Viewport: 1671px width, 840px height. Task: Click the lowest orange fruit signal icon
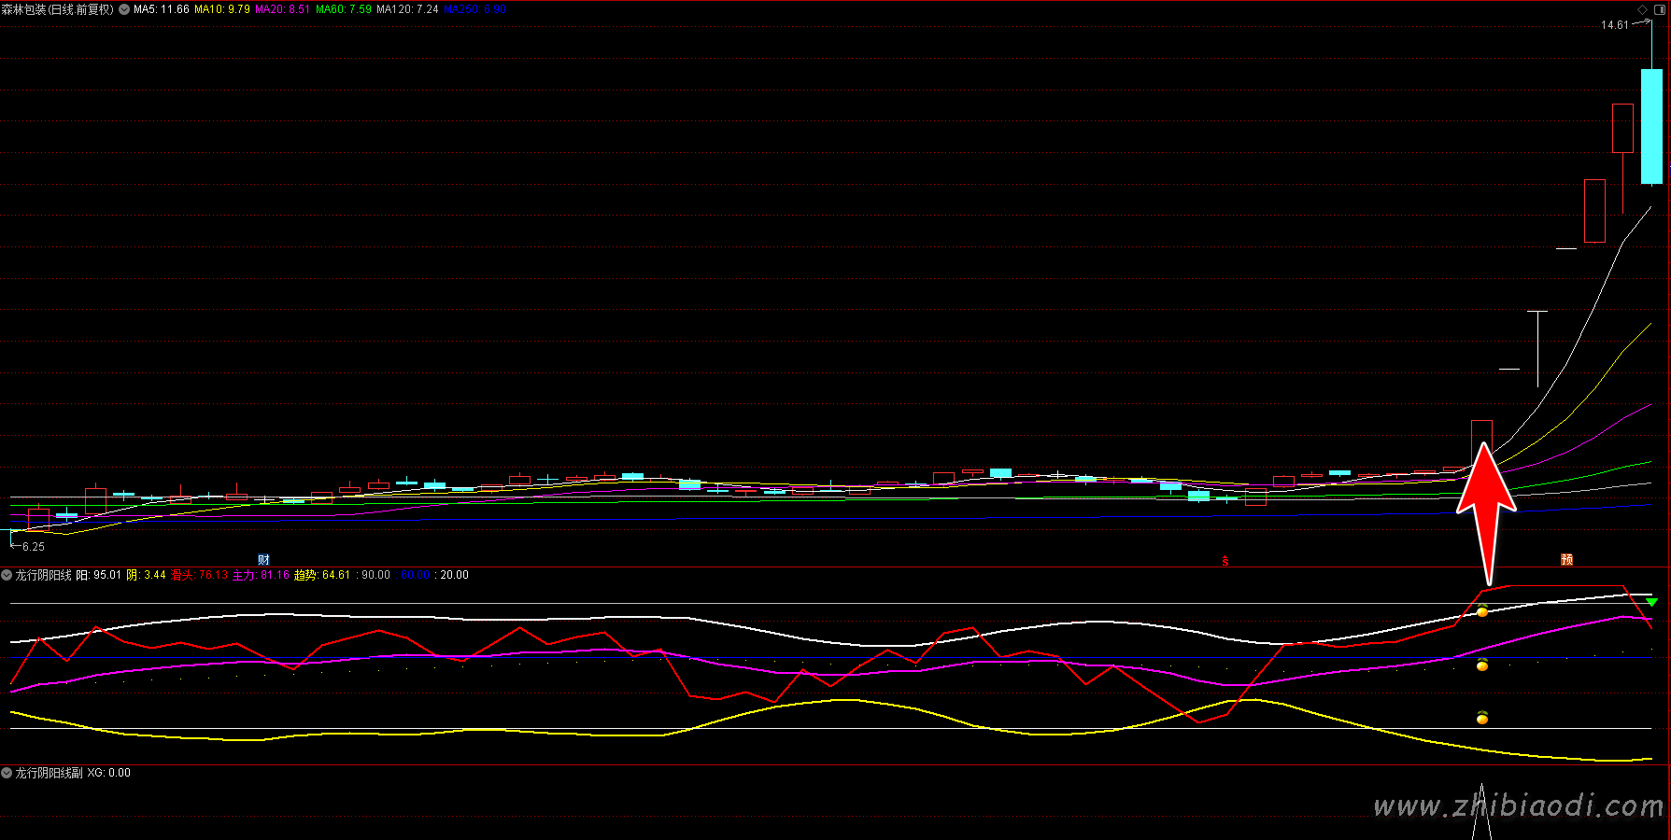(x=1482, y=717)
